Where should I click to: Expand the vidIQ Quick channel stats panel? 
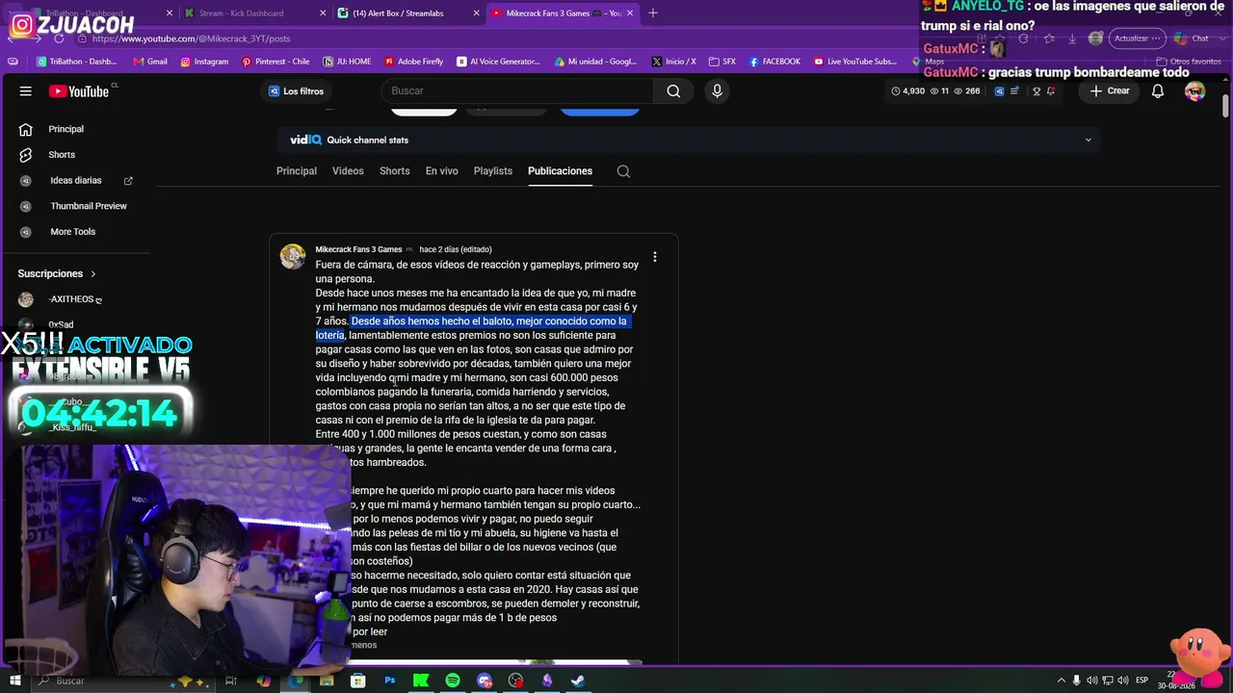click(x=1089, y=141)
